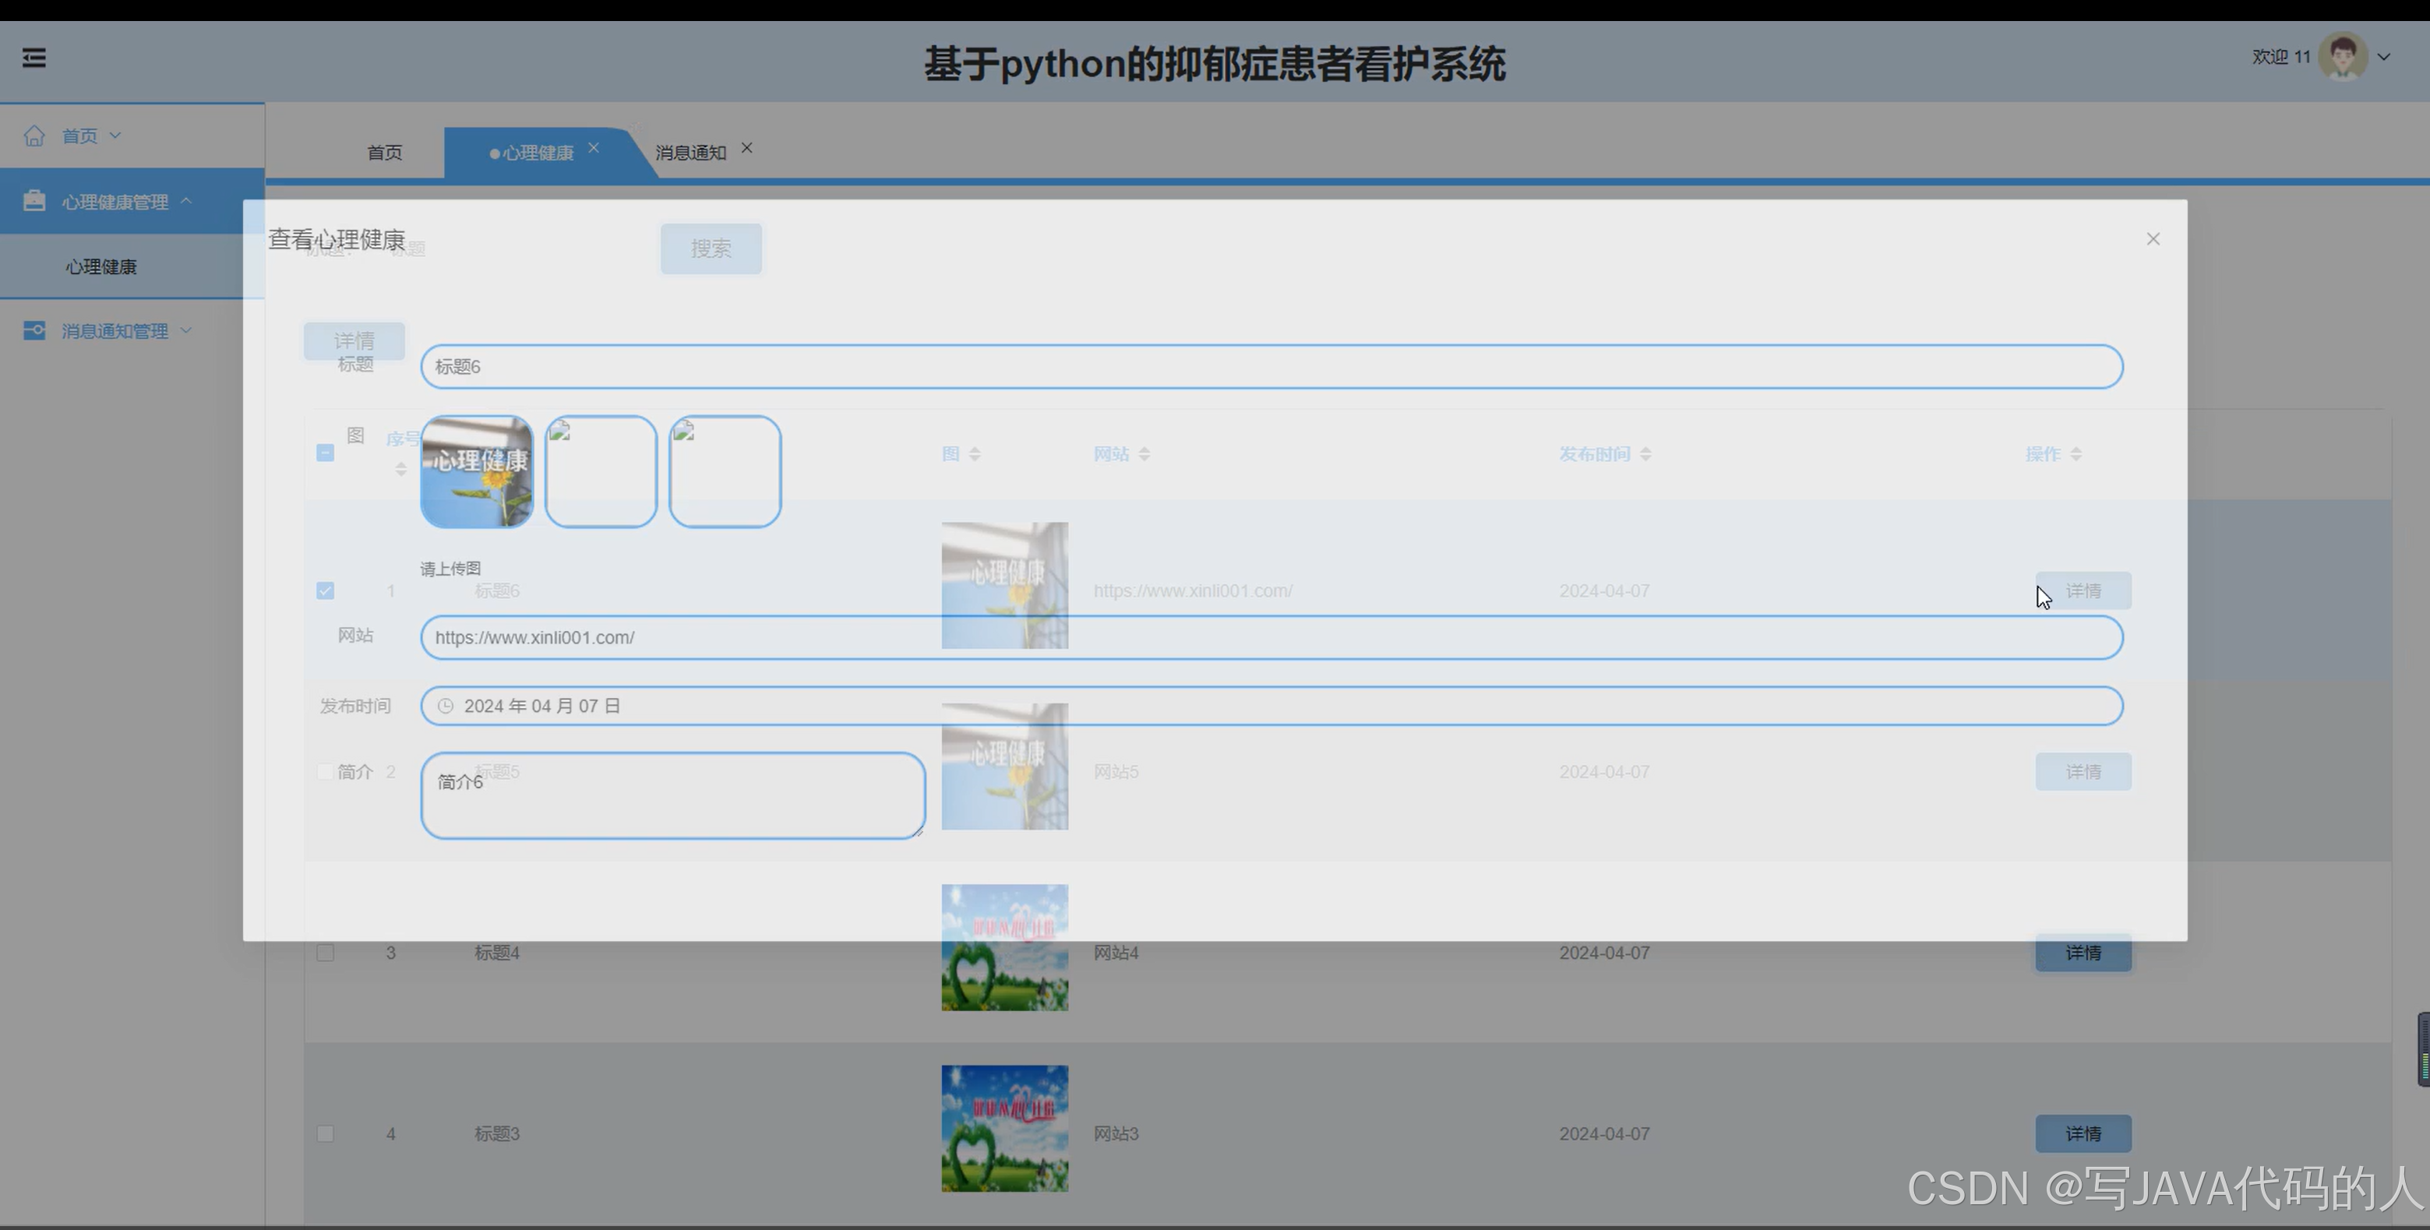Click the clock icon in 发布时间 field
Screen dimensions: 2430x1230
point(446,707)
